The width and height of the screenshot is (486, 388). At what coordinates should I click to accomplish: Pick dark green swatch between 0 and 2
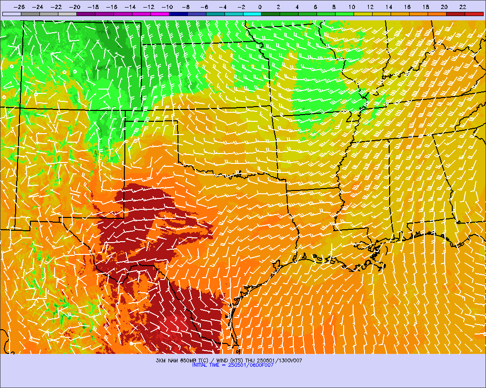(271, 14)
